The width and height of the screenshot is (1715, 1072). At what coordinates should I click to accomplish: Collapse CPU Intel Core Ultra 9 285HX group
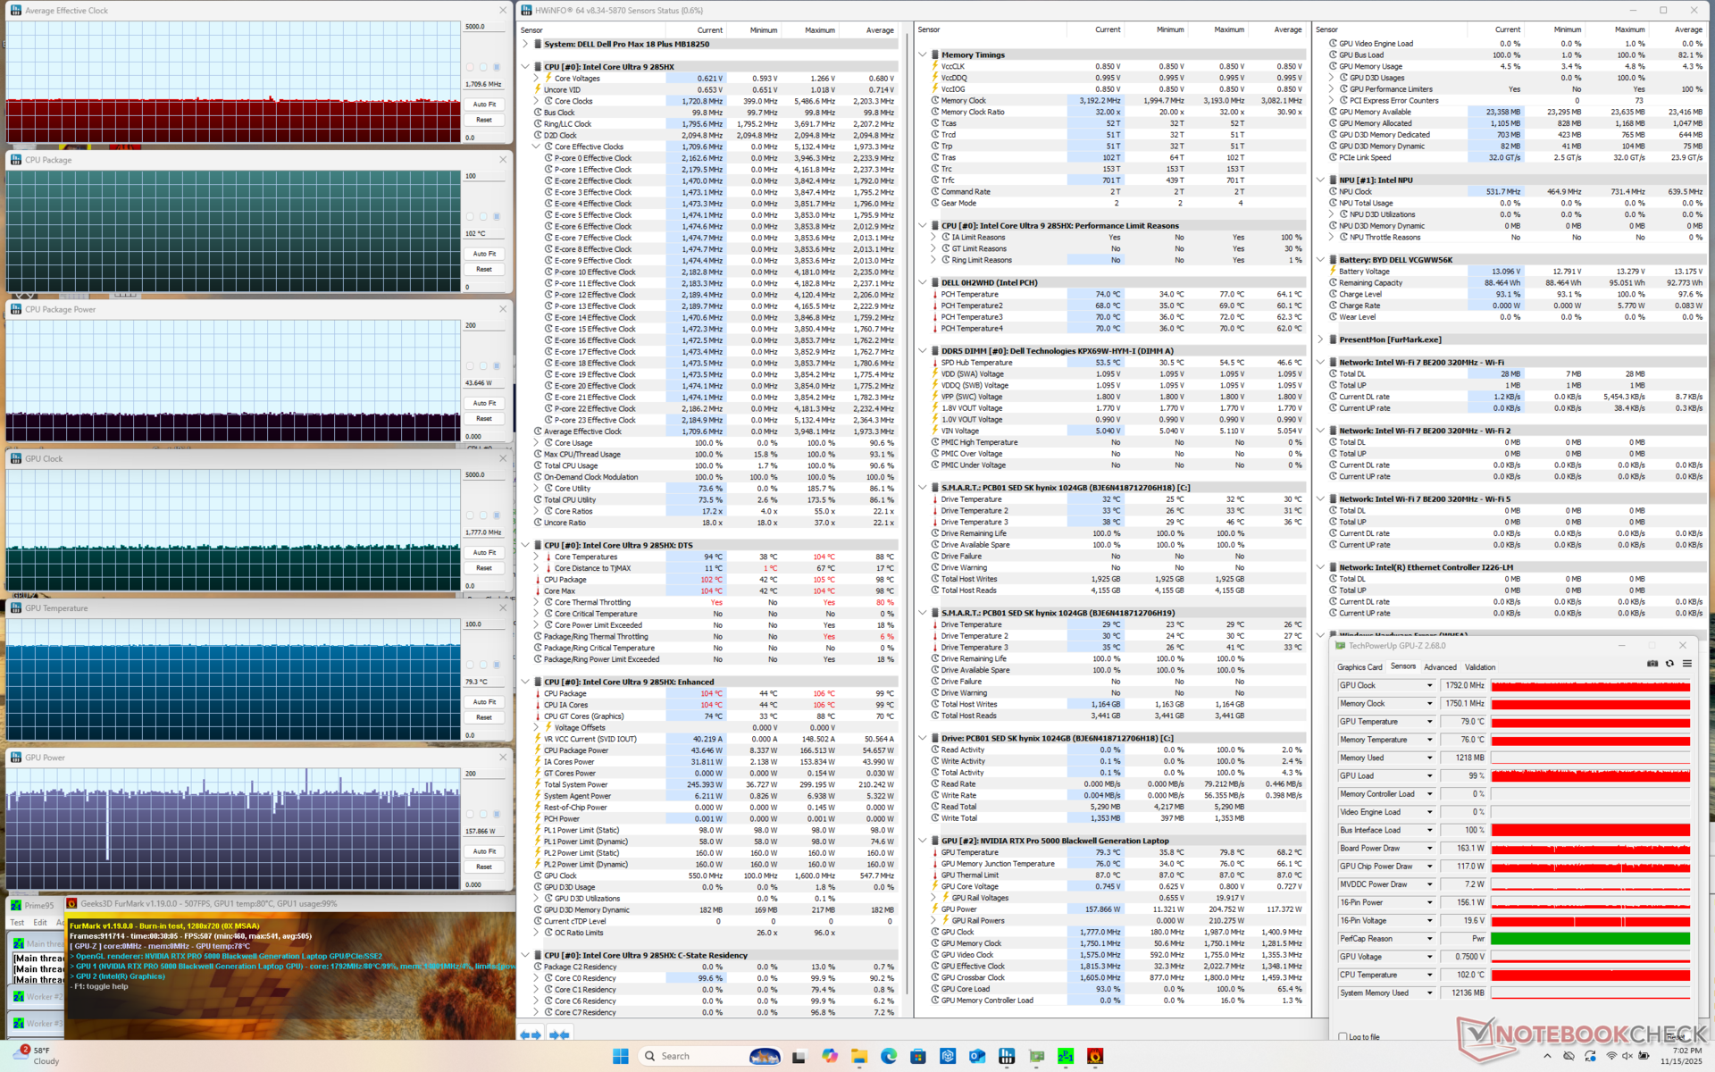[x=525, y=67]
